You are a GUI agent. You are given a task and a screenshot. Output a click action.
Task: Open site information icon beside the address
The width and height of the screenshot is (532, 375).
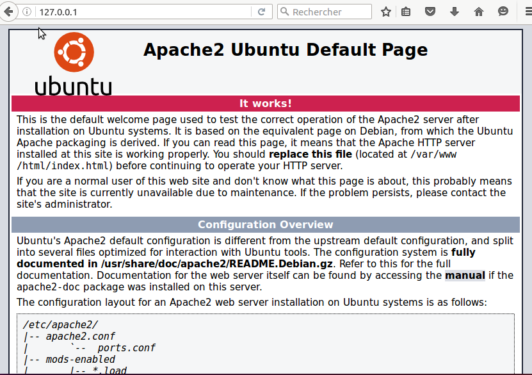(27, 12)
